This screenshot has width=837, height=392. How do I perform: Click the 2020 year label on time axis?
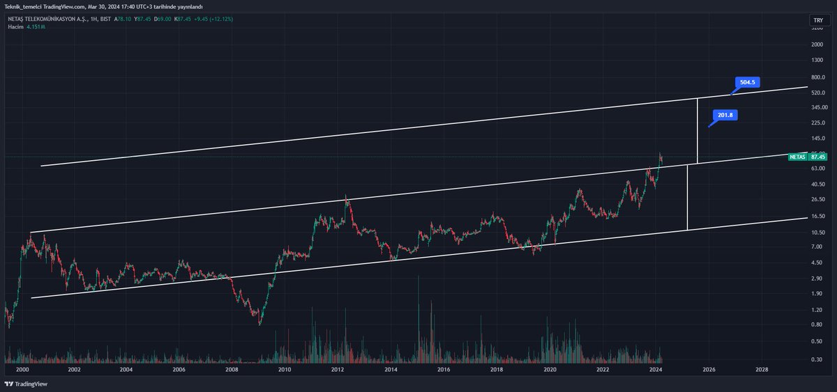pyautogui.click(x=550, y=370)
